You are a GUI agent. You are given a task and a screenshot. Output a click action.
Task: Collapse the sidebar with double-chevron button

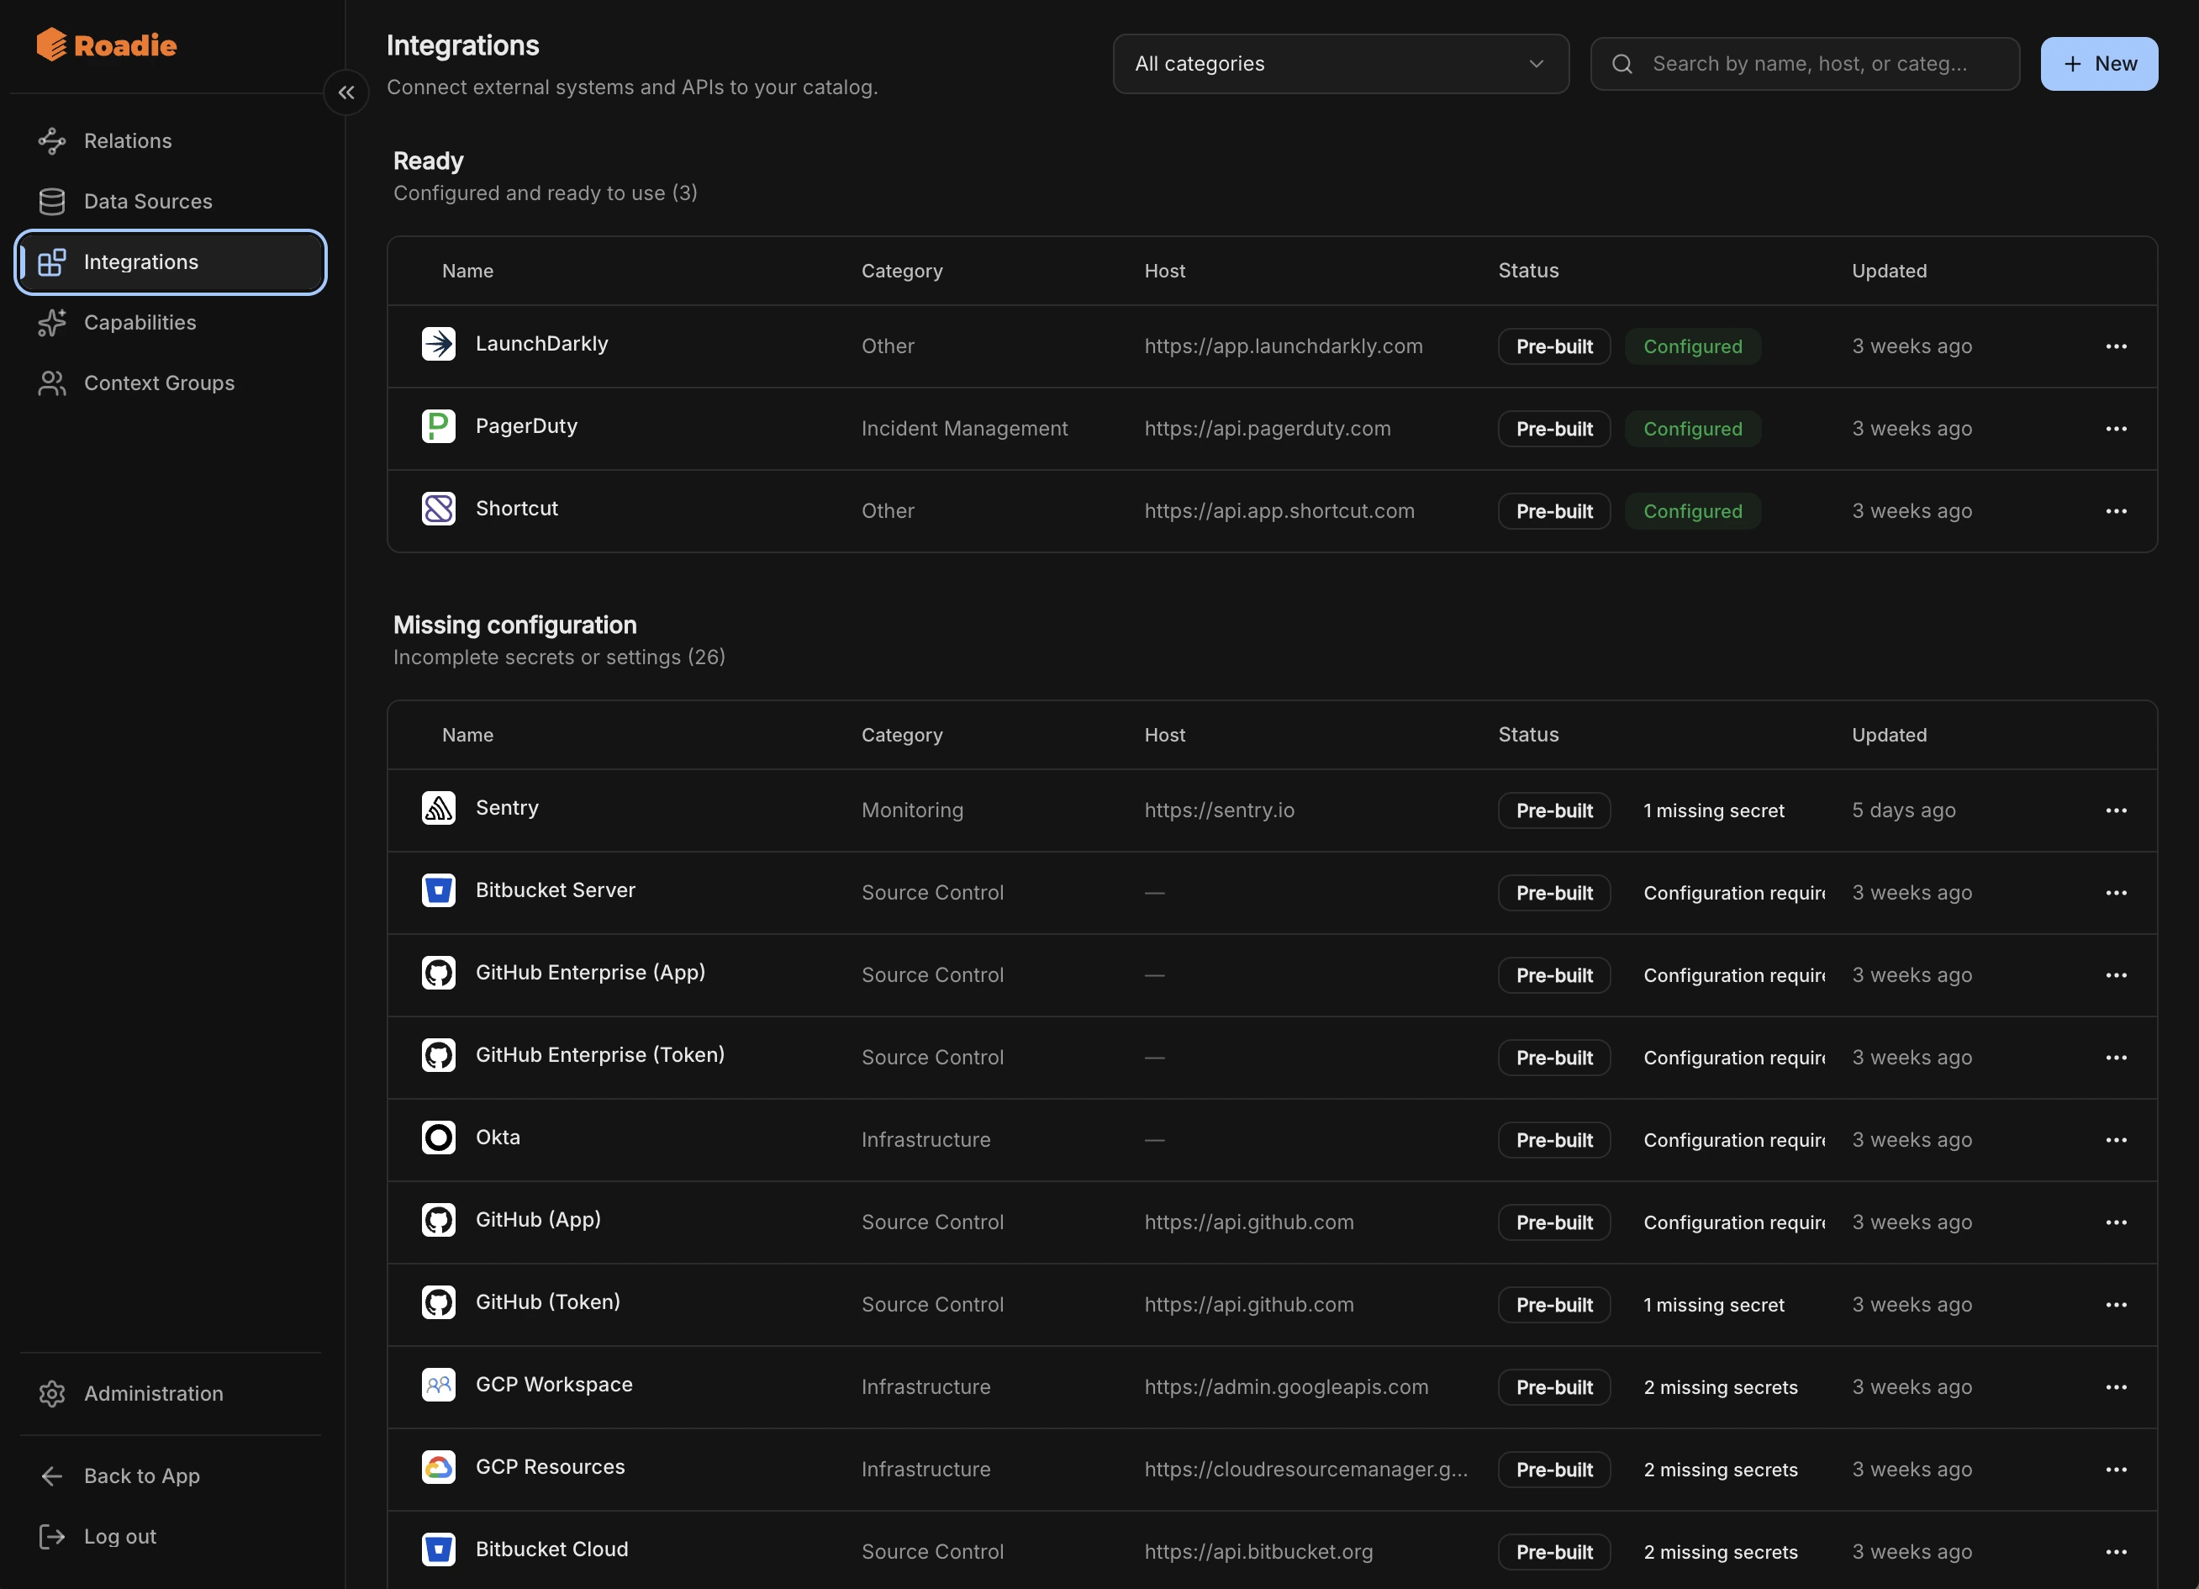coord(346,93)
